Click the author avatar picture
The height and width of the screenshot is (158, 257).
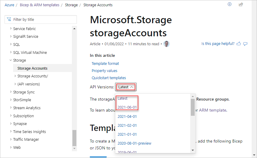click(x=166, y=44)
